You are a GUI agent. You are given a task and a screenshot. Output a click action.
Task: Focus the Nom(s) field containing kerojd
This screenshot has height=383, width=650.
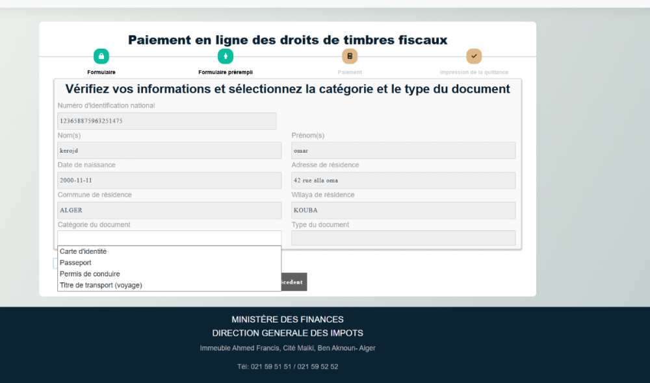[x=169, y=151]
